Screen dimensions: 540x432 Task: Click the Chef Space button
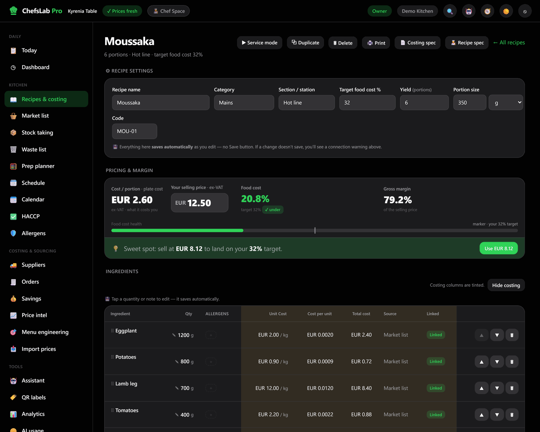pos(169,11)
